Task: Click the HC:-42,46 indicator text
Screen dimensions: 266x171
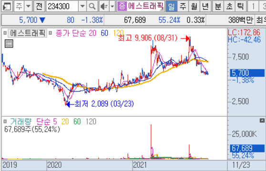Action: [x=244, y=40]
